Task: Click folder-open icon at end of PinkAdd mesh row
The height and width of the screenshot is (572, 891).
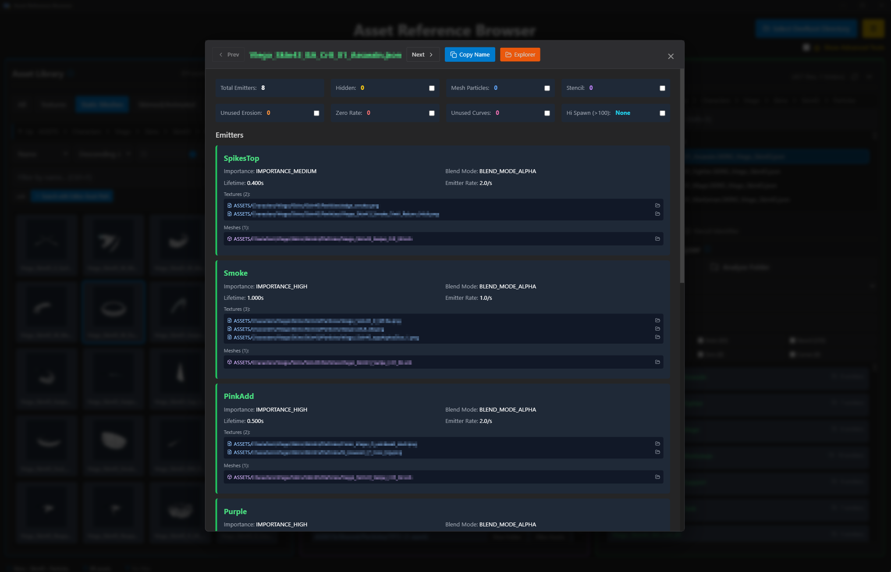Action: tap(657, 477)
